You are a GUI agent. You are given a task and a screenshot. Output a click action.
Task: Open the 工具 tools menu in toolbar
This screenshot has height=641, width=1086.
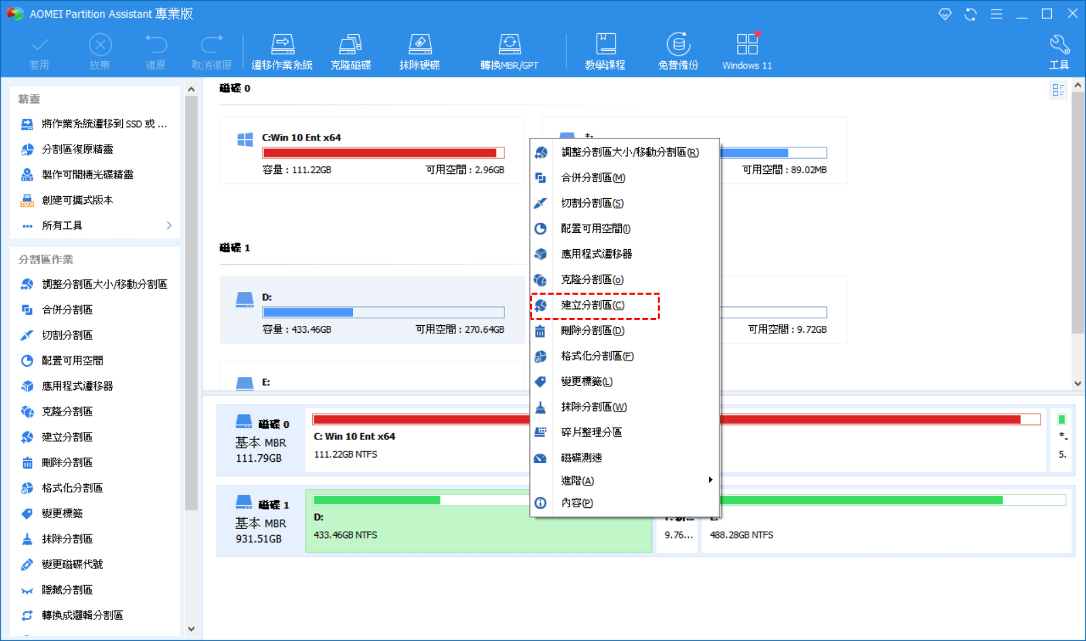(1059, 52)
